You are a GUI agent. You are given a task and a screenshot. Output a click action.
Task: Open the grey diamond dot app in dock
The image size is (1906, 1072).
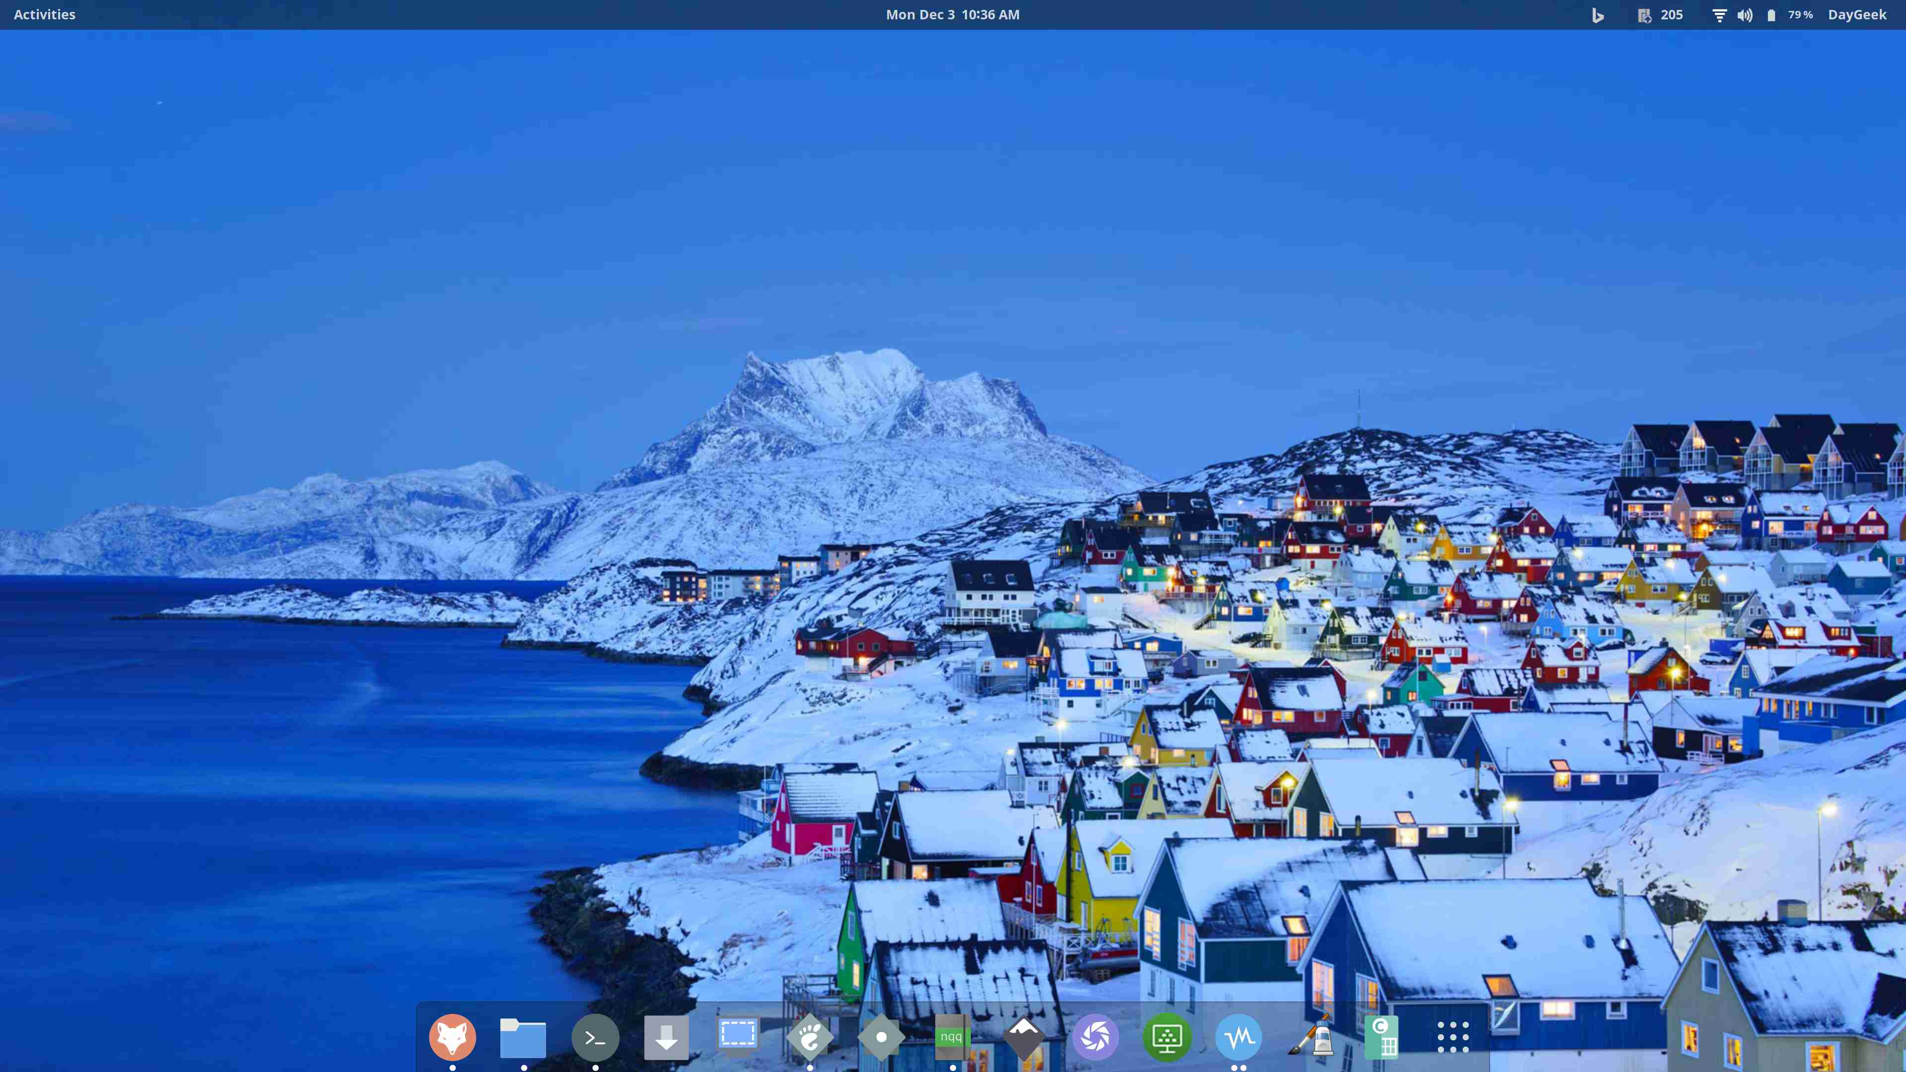pos(881,1037)
